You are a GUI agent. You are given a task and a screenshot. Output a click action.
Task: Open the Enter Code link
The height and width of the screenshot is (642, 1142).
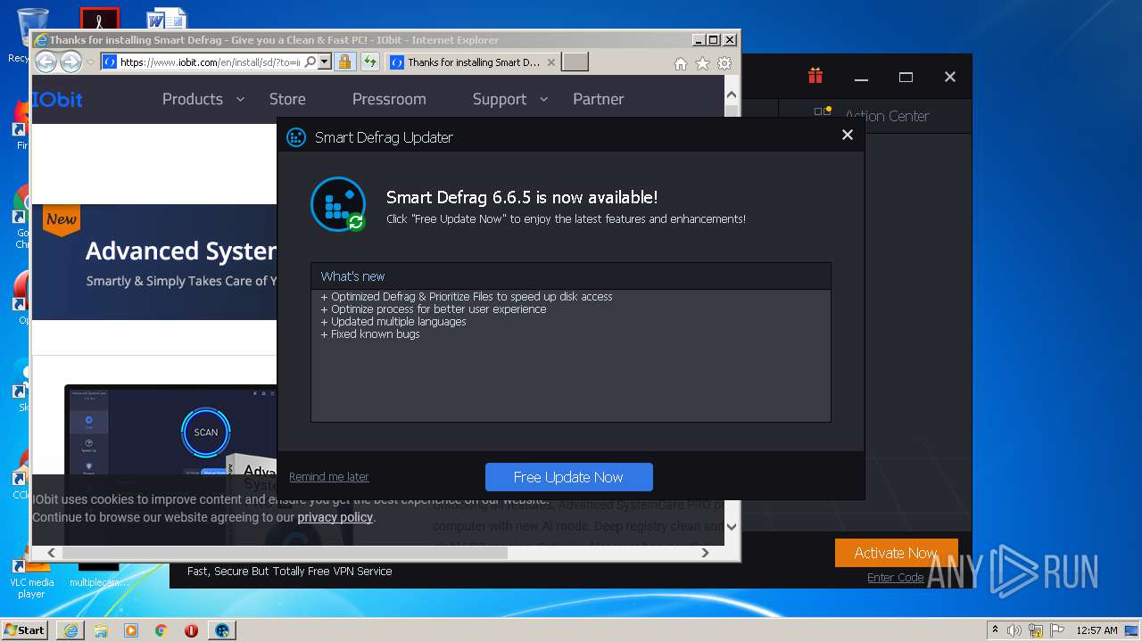coord(895,578)
